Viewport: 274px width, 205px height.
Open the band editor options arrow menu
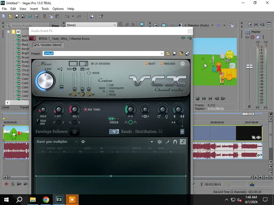152,142
